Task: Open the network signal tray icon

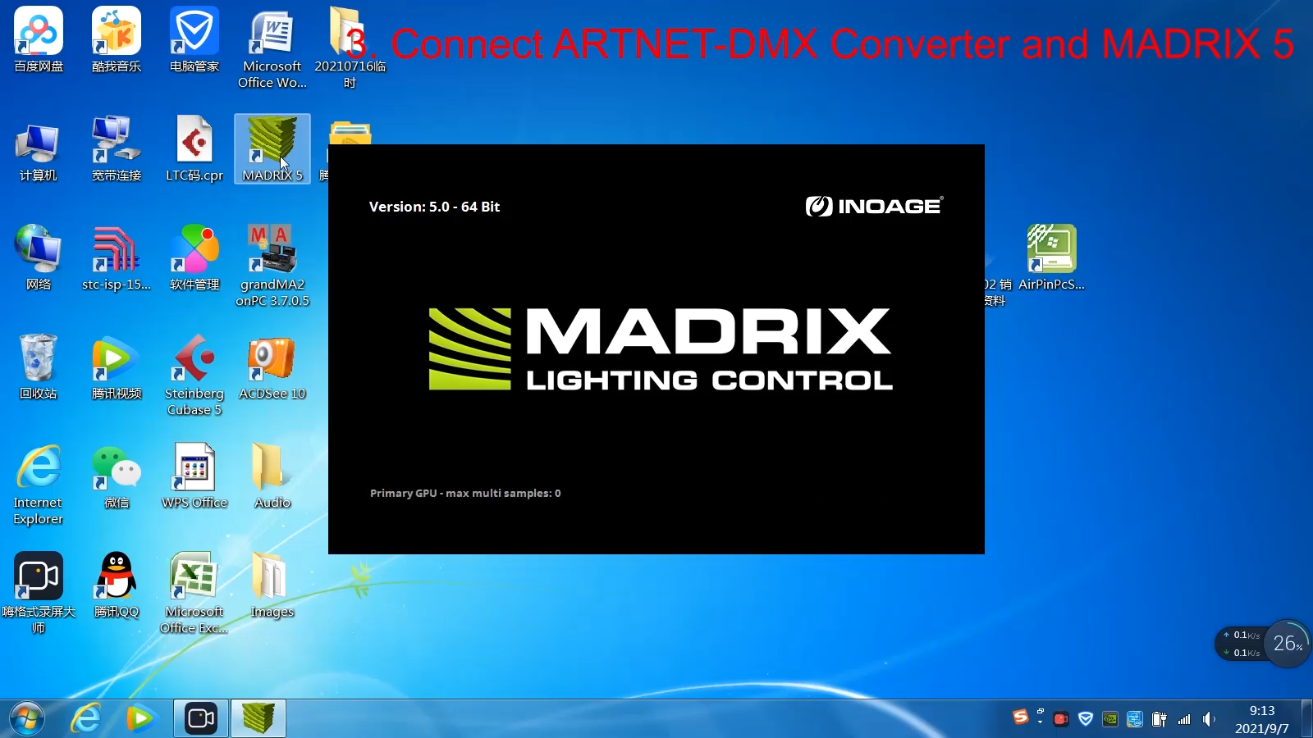Action: (1183, 719)
